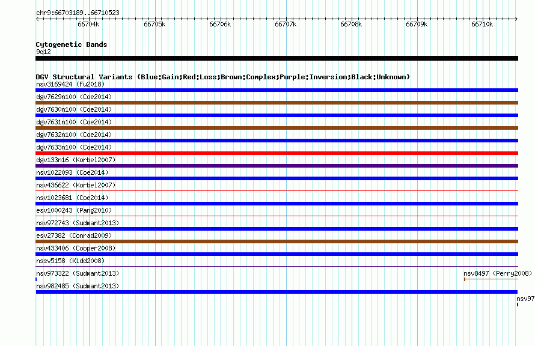Click the Cytogenetic Bands track title
The width and height of the screenshot is (535, 346).
72,44
